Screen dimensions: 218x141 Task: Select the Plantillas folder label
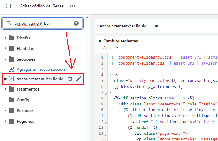coord(25,48)
